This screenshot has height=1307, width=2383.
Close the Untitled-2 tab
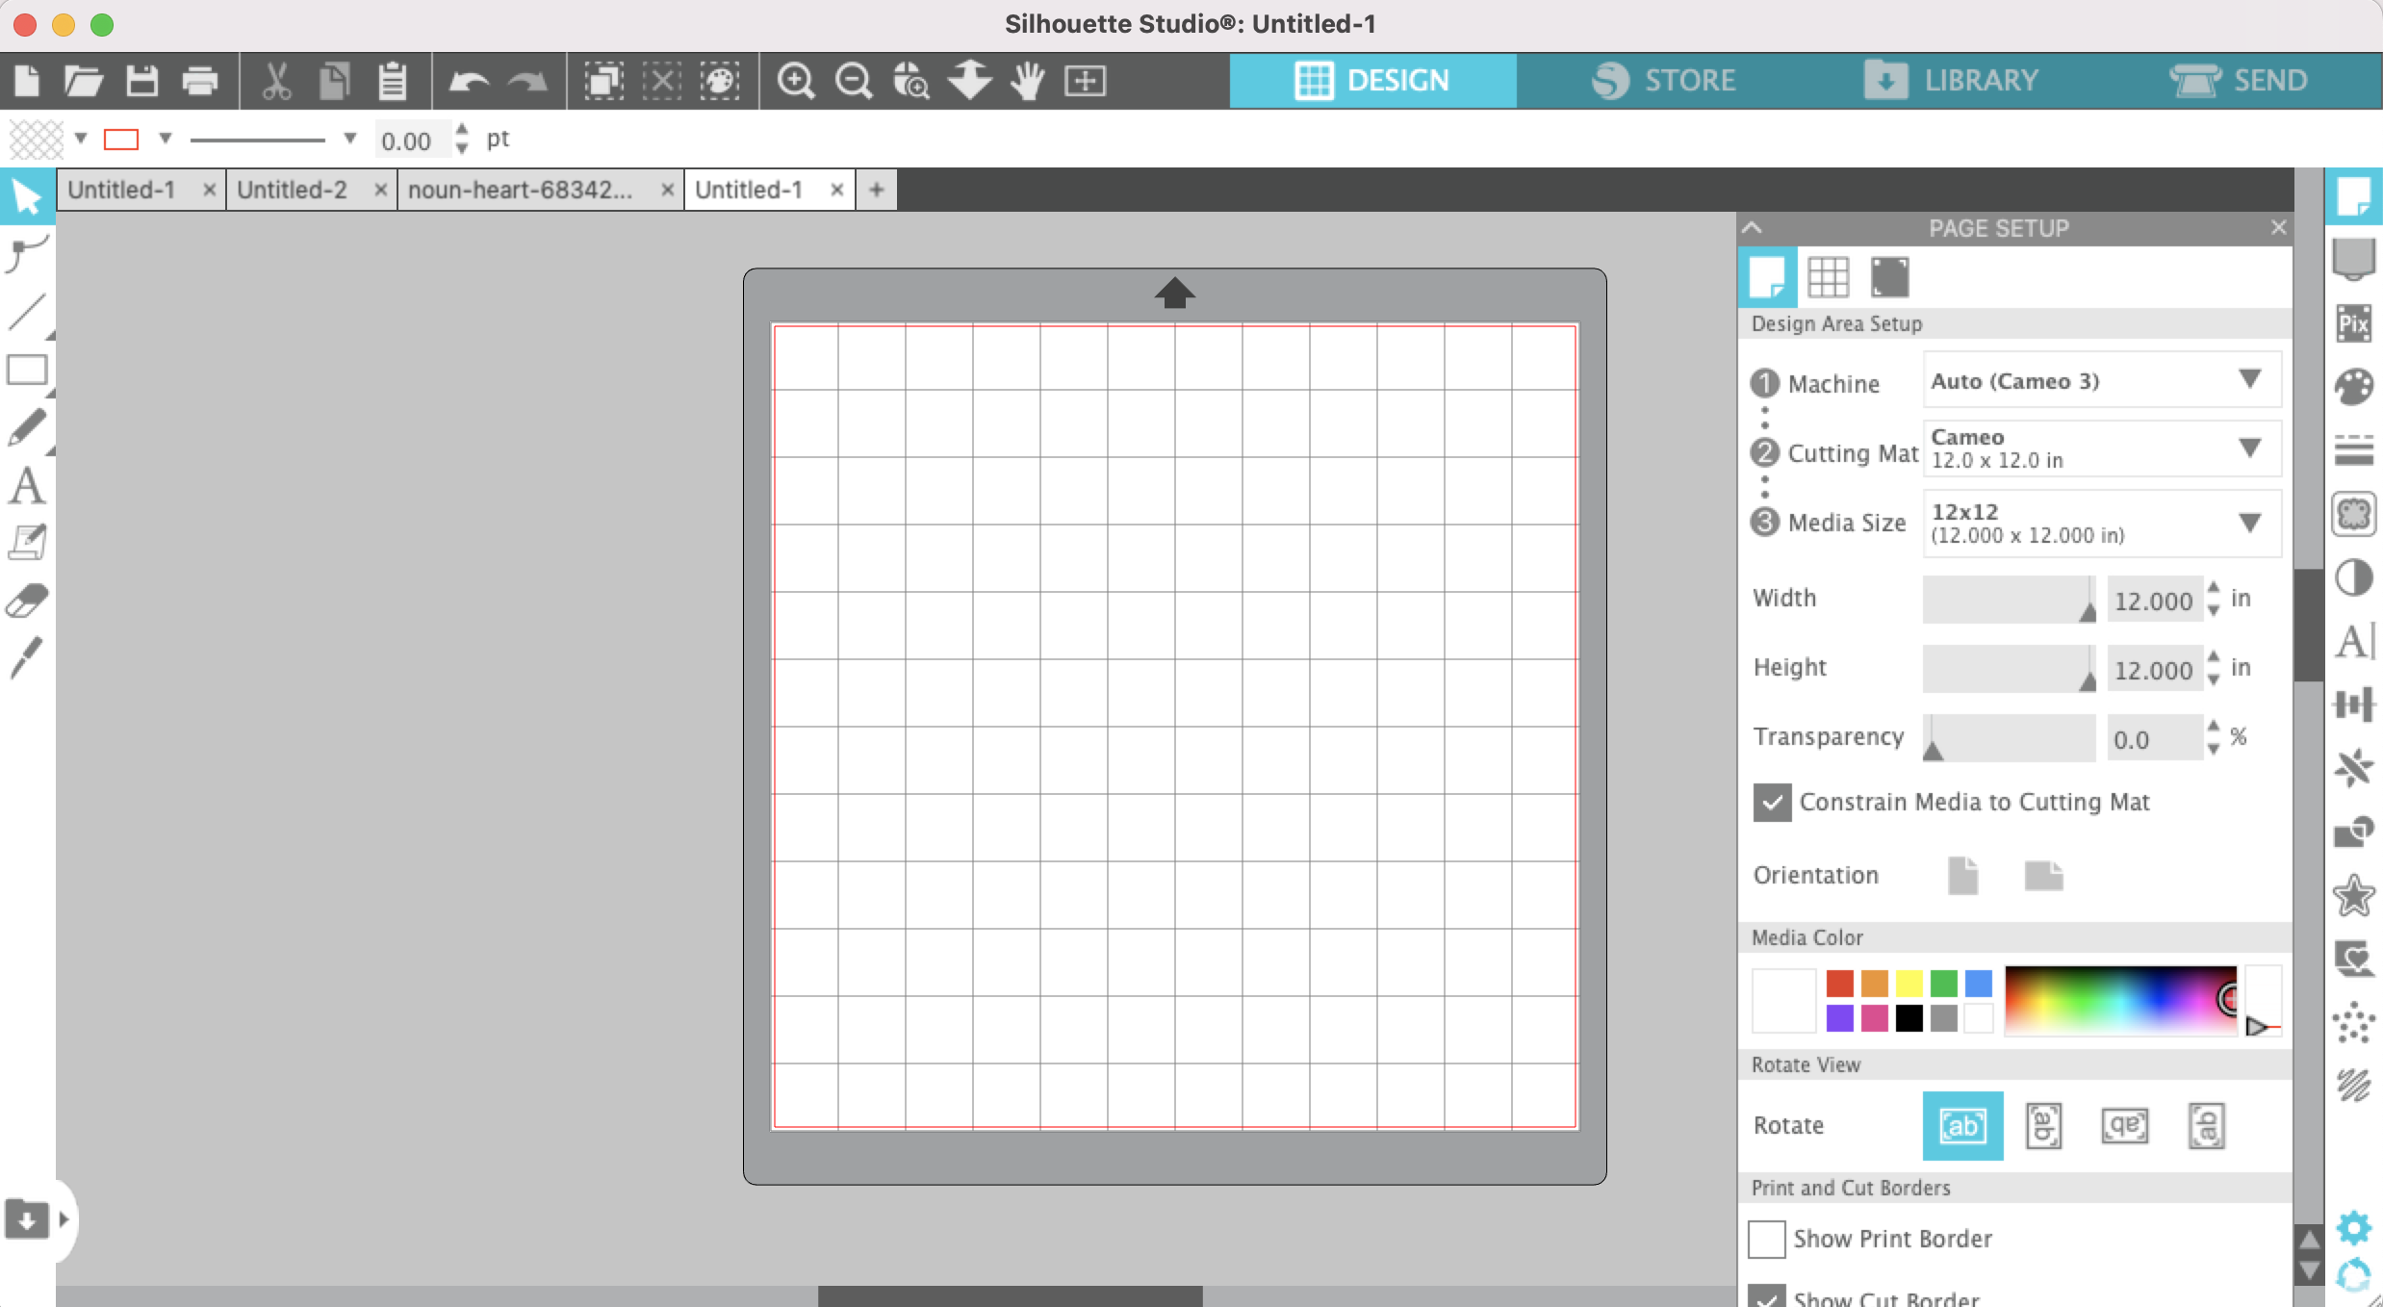(x=380, y=190)
